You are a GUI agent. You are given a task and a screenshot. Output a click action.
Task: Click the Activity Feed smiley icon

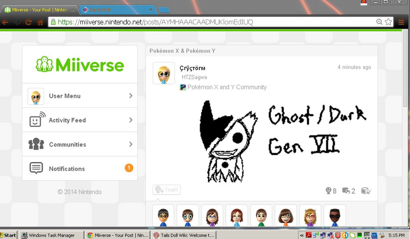[37, 120]
